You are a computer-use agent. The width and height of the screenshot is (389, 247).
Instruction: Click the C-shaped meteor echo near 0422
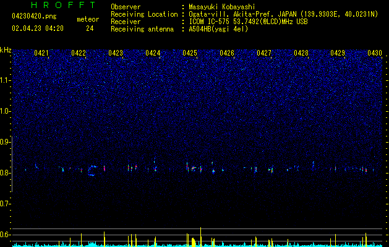[92, 170]
